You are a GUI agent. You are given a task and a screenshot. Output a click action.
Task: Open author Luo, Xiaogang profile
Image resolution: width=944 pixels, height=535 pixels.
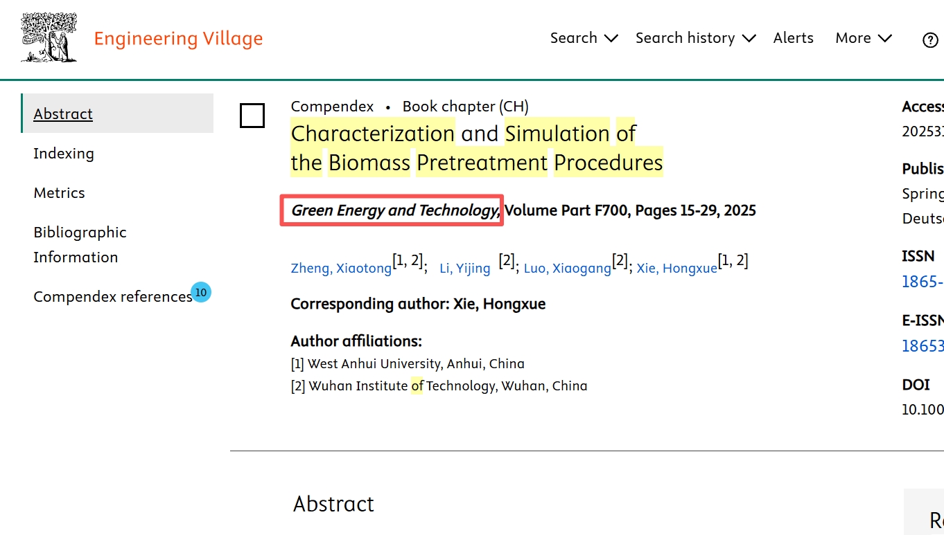[567, 268]
